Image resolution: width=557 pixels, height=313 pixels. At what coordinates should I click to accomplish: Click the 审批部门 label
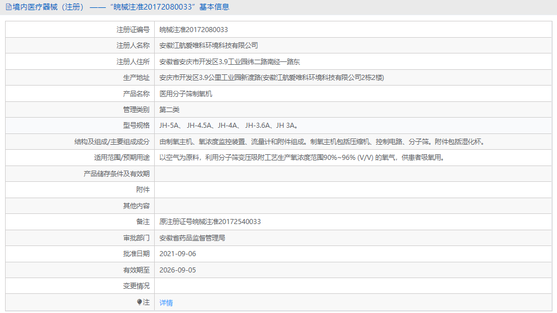point(136,238)
